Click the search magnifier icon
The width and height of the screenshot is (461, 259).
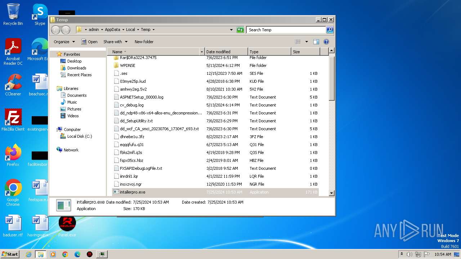pyautogui.click(x=330, y=30)
